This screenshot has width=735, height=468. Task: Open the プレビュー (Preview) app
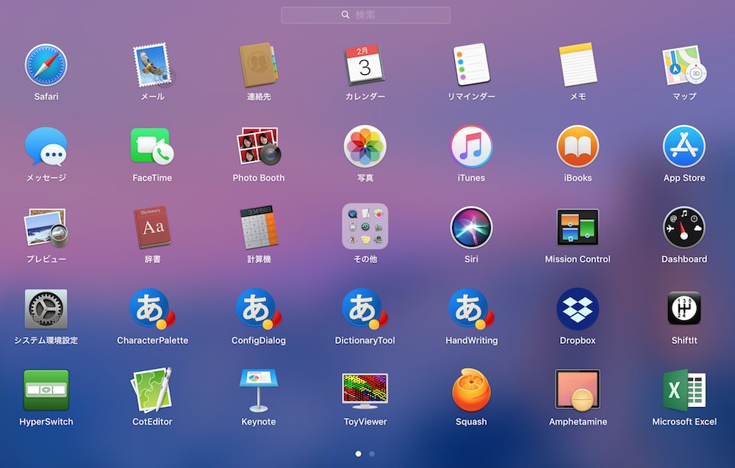(x=46, y=228)
